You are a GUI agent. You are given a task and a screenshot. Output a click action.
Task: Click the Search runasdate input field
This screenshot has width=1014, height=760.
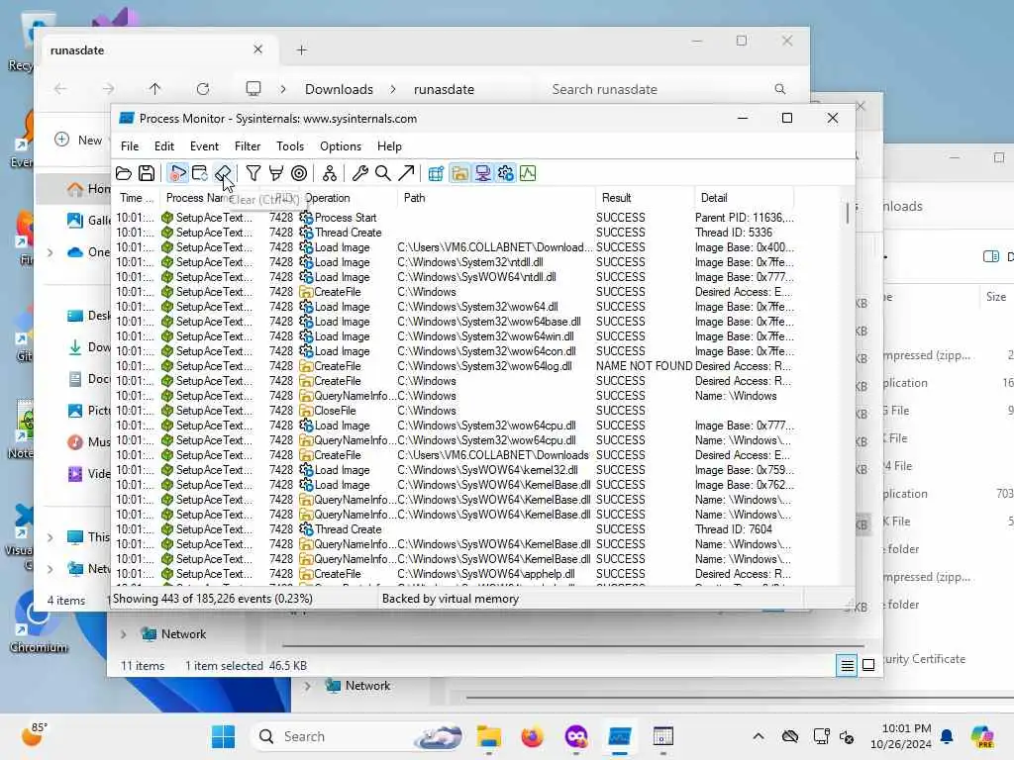(x=668, y=90)
